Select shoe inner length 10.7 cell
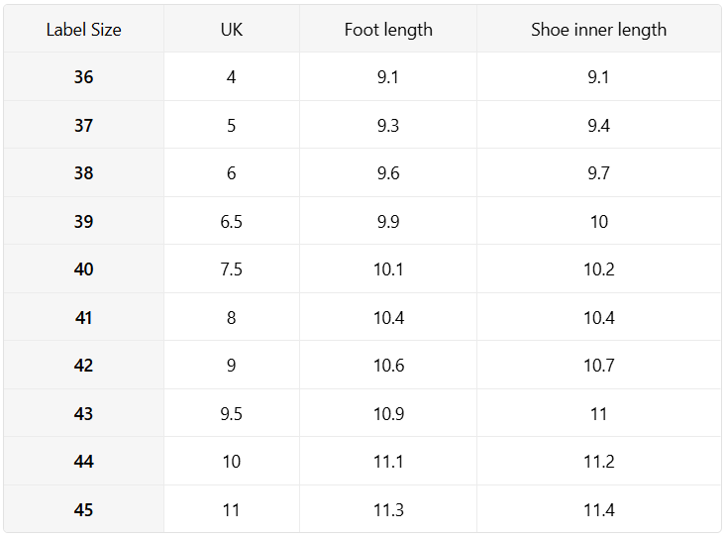The width and height of the screenshot is (725, 537). pos(598,366)
